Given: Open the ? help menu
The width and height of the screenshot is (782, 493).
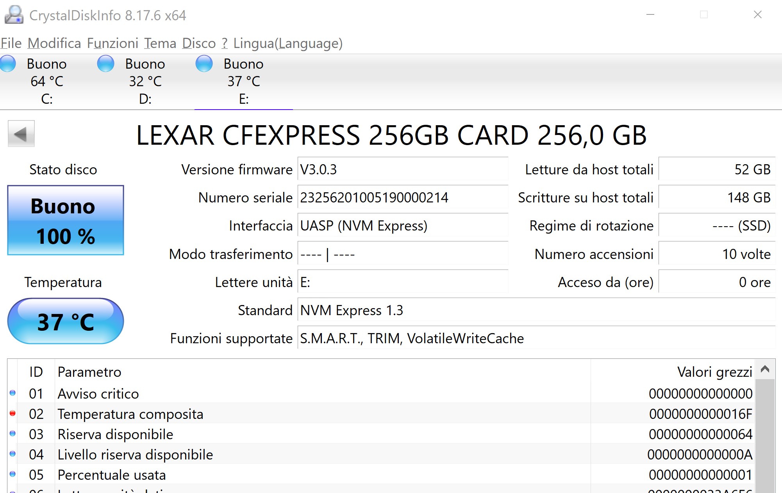Looking at the screenshot, I should click(225, 43).
